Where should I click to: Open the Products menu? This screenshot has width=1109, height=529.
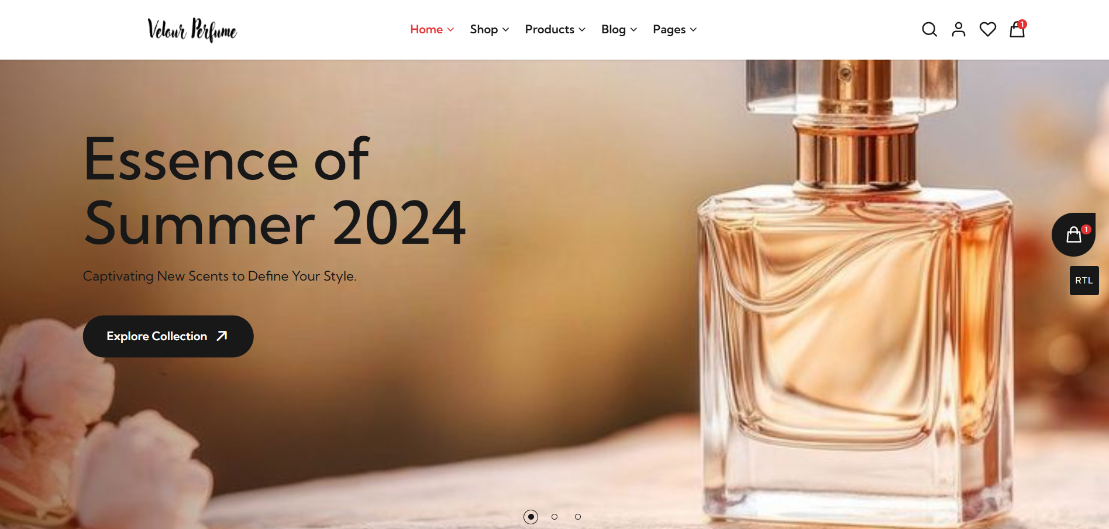tap(554, 29)
